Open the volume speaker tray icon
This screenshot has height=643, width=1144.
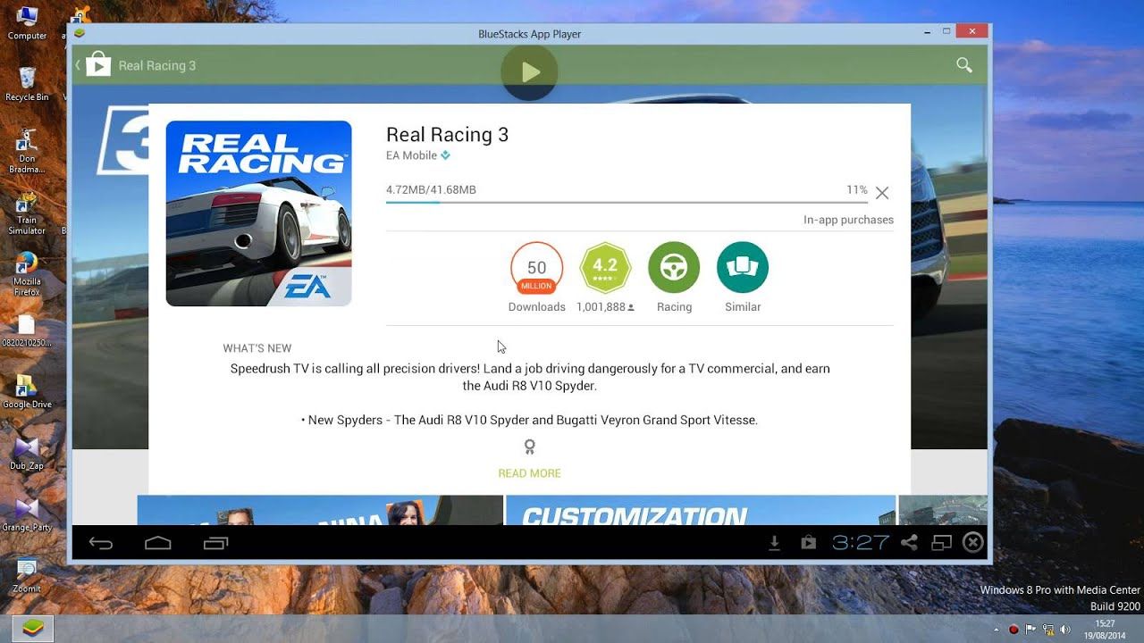[x=1065, y=630]
